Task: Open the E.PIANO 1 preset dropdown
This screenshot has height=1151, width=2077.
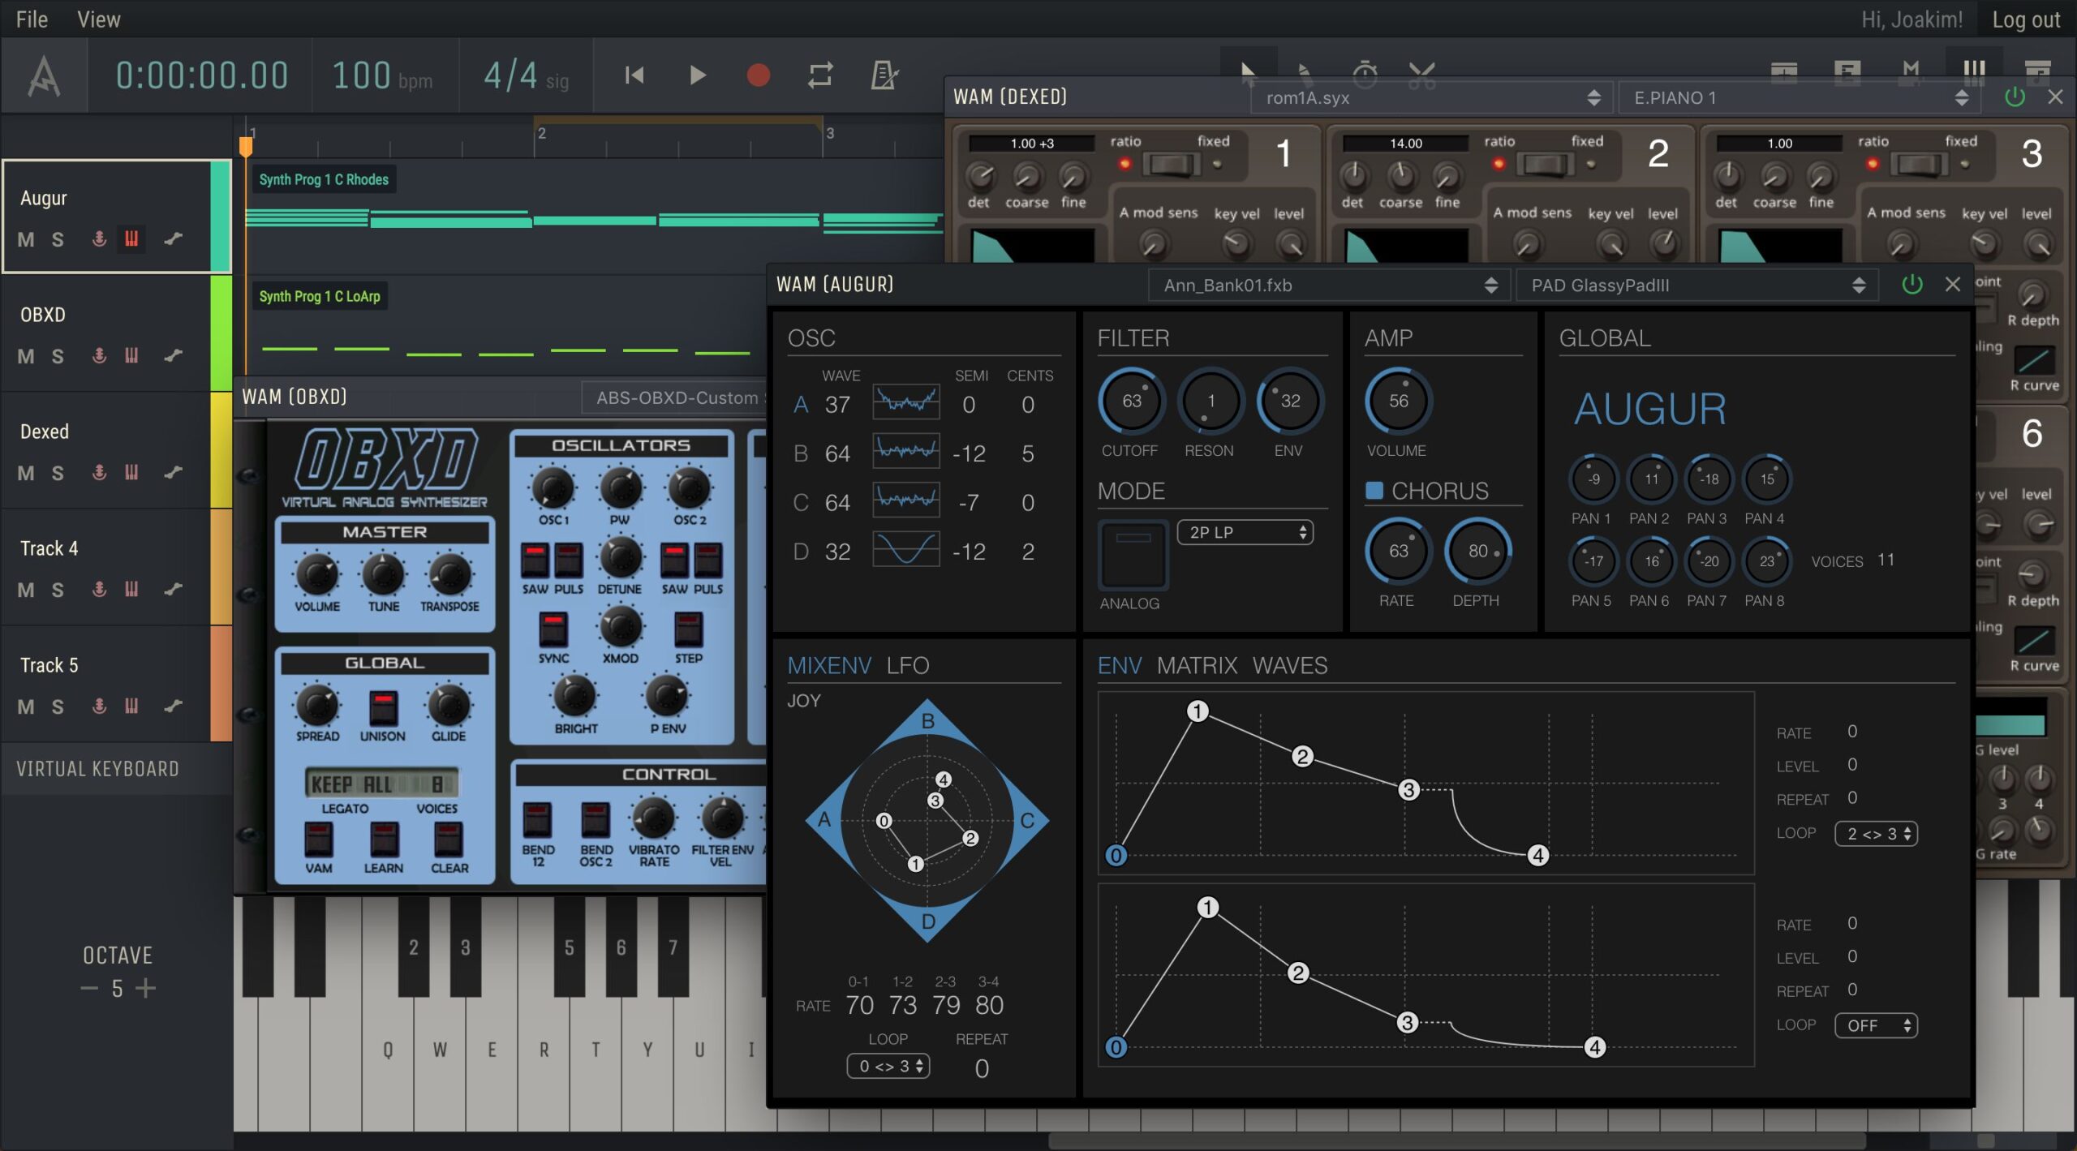Action: pos(1799,98)
